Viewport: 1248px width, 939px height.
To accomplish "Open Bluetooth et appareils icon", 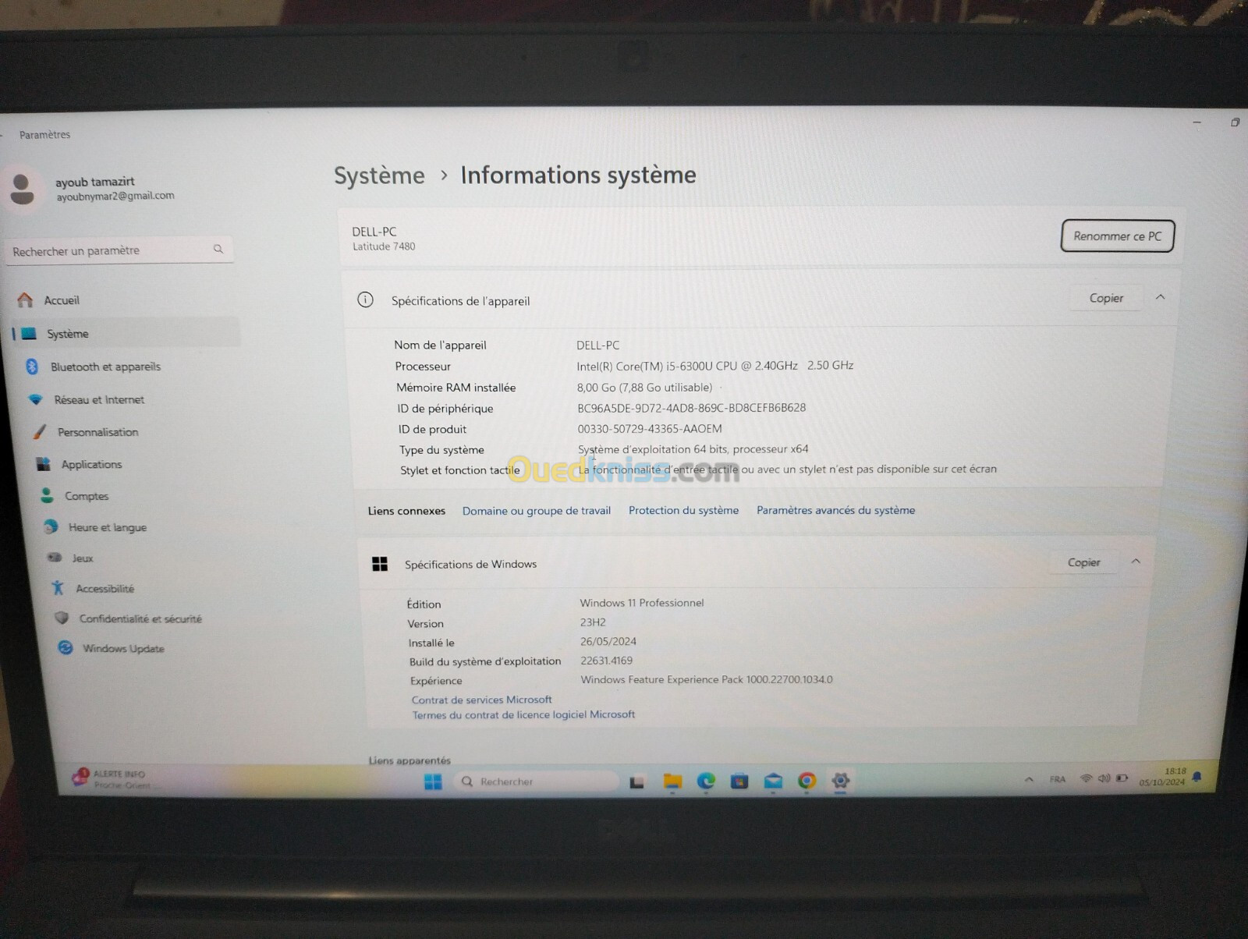I will pyautogui.click(x=32, y=367).
